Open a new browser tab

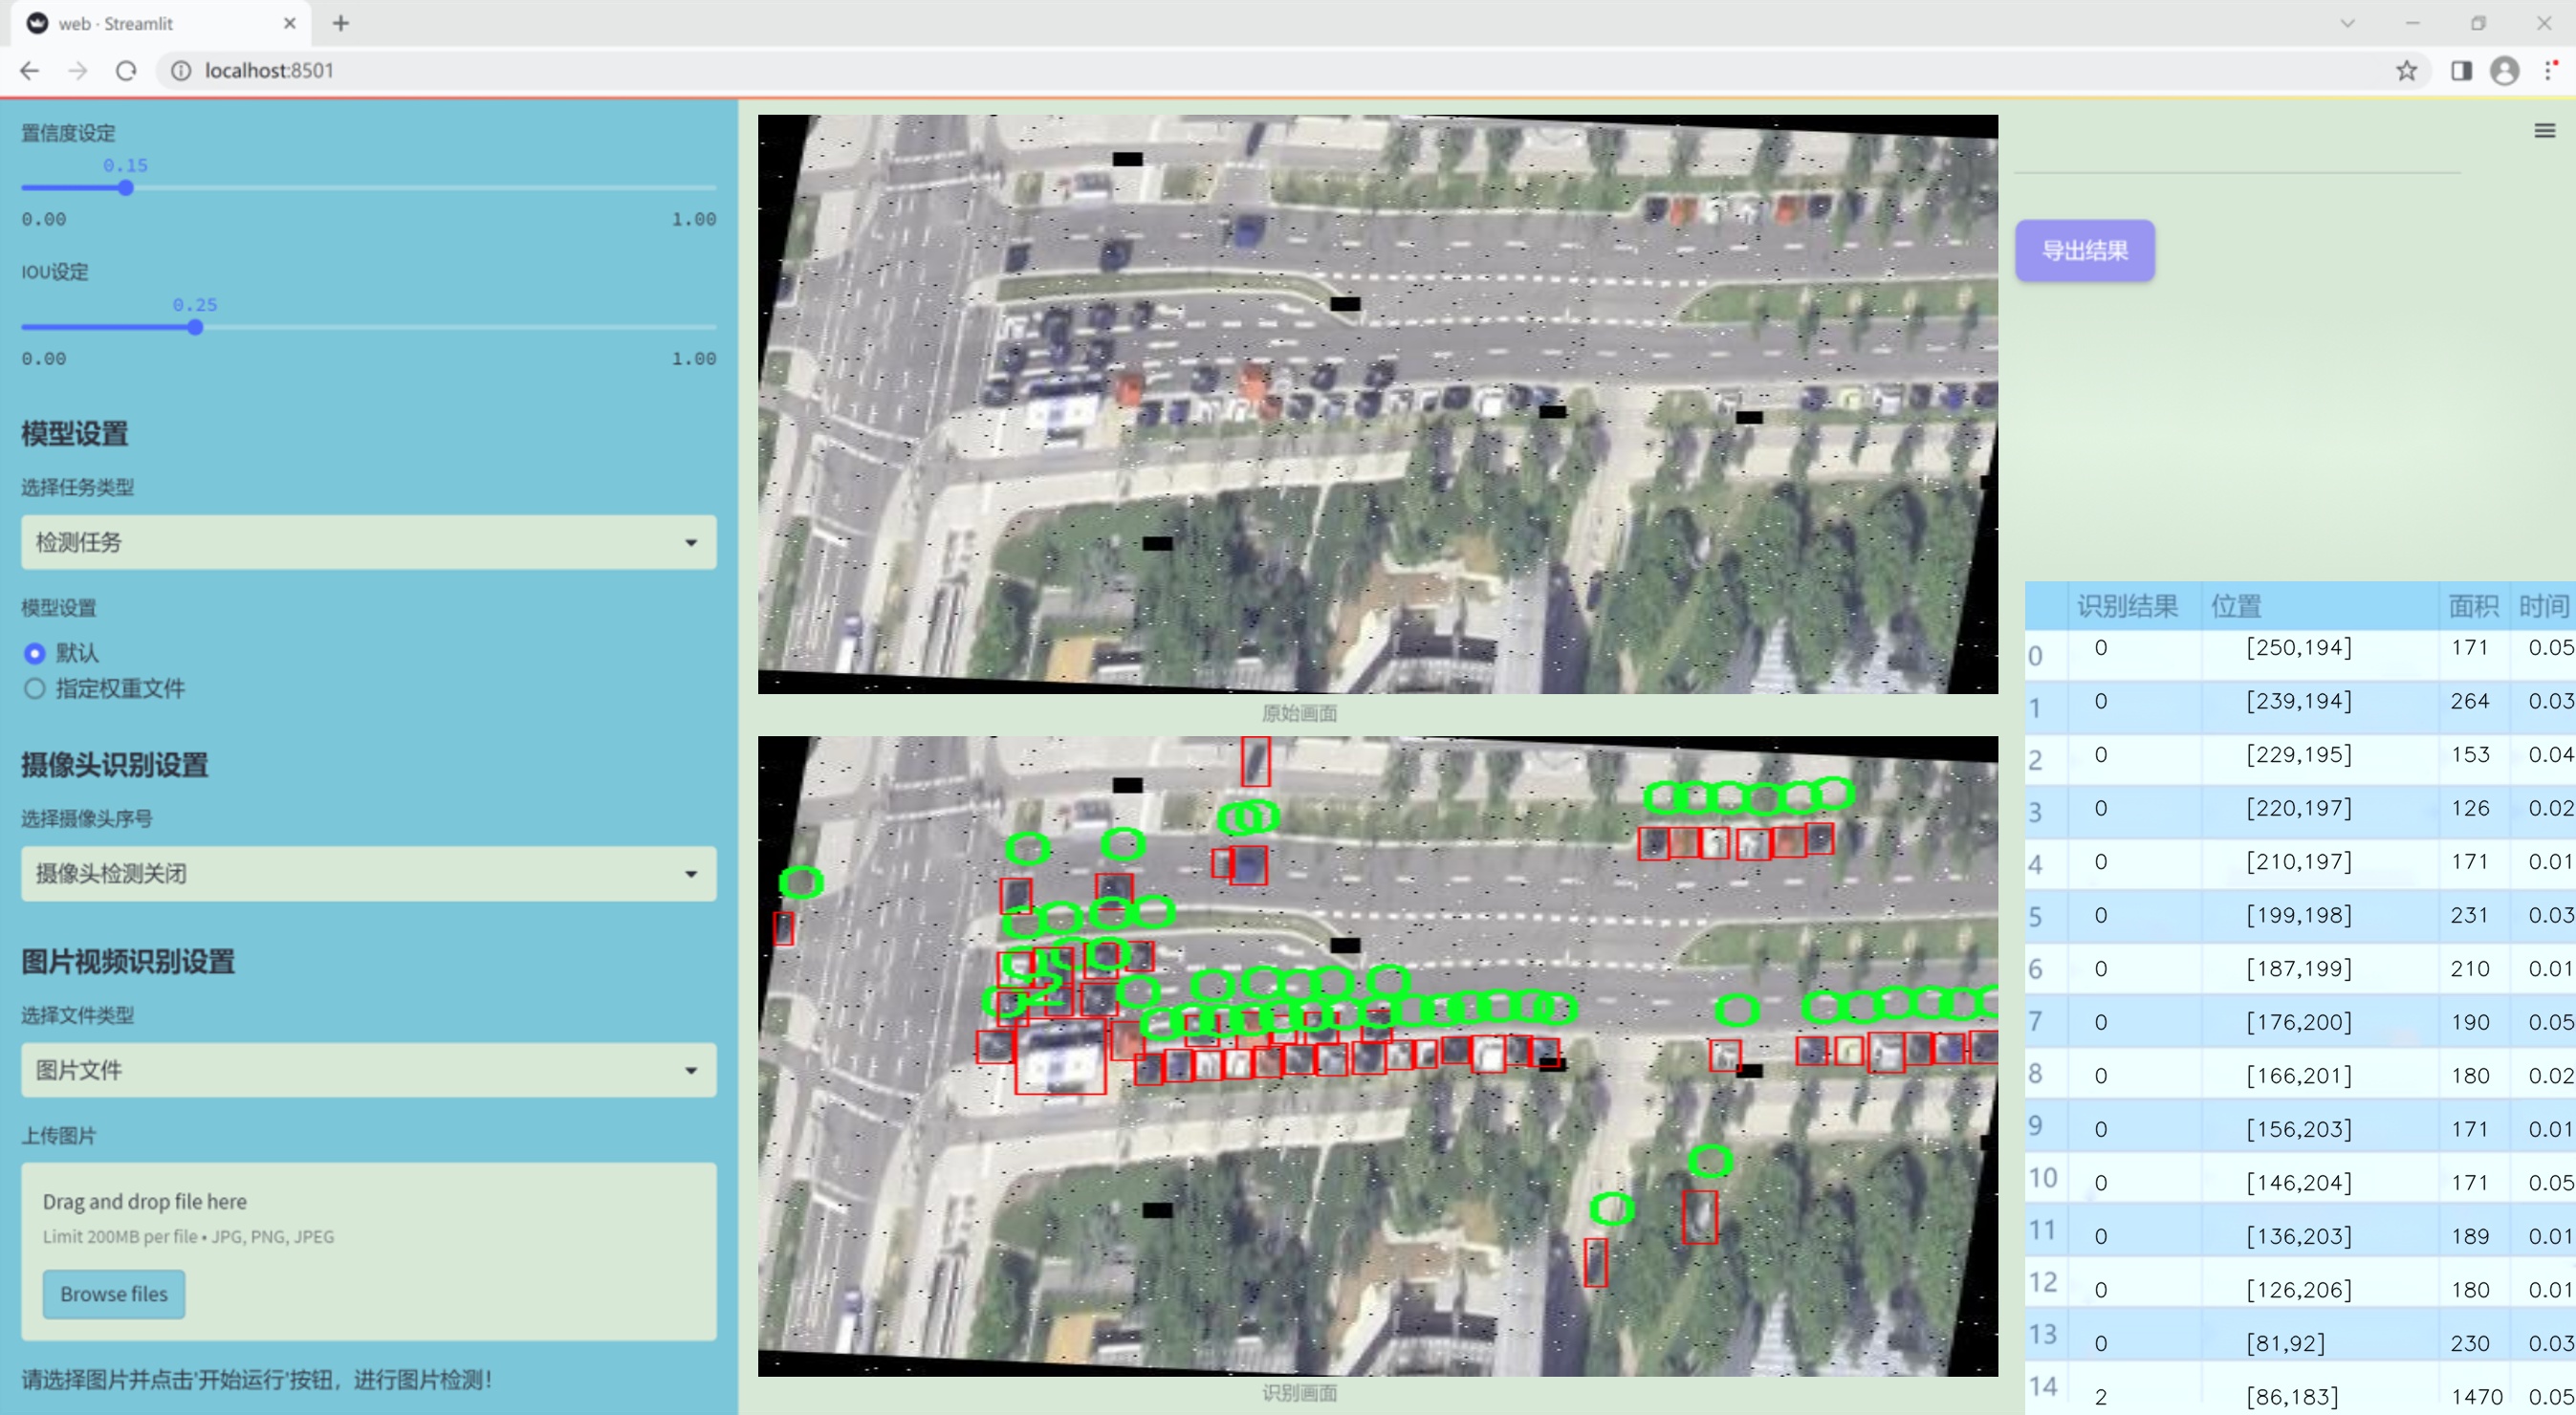pyautogui.click(x=341, y=23)
